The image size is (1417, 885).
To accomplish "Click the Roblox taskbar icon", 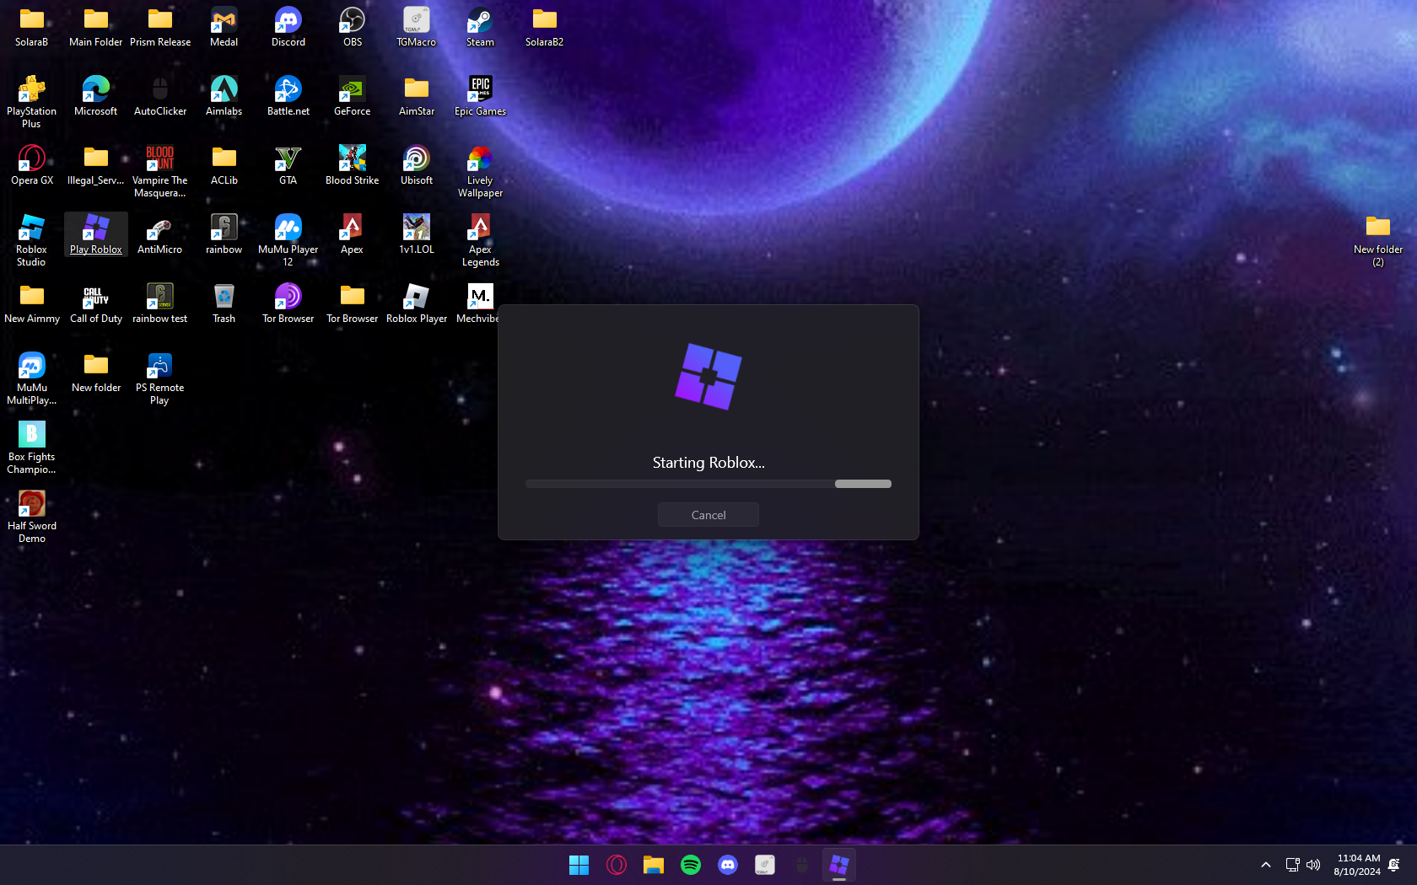I will [839, 865].
